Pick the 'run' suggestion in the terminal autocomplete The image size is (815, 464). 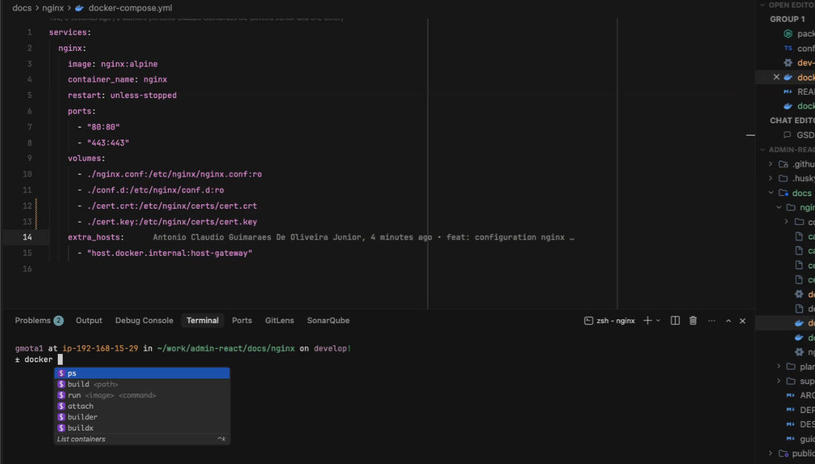tap(74, 395)
